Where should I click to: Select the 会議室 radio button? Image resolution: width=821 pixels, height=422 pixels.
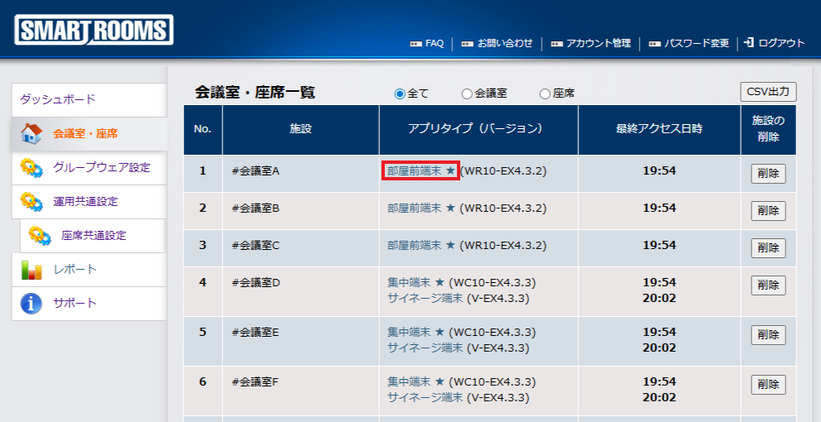(467, 94)
